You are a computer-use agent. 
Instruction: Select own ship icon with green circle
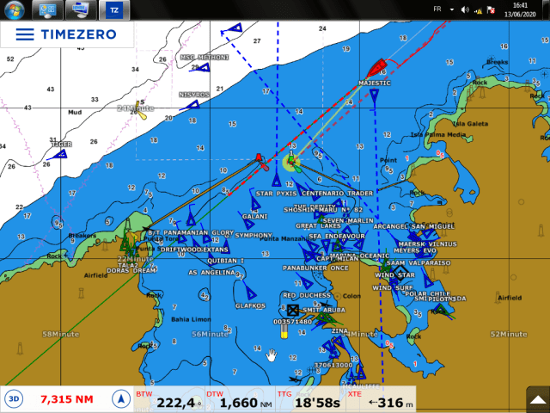coord(292,160)
